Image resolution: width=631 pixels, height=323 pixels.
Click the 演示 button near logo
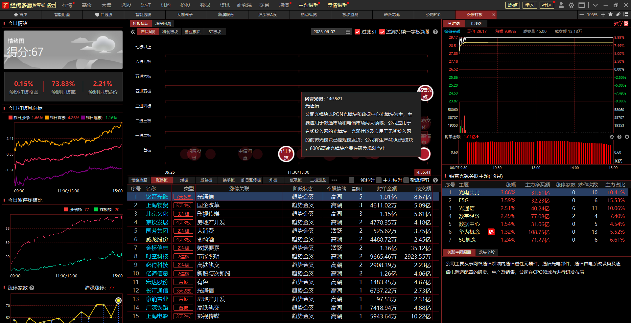[51, 5]
